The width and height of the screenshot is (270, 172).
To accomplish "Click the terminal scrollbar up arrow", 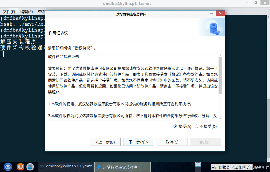I will (x=268, y=17).
